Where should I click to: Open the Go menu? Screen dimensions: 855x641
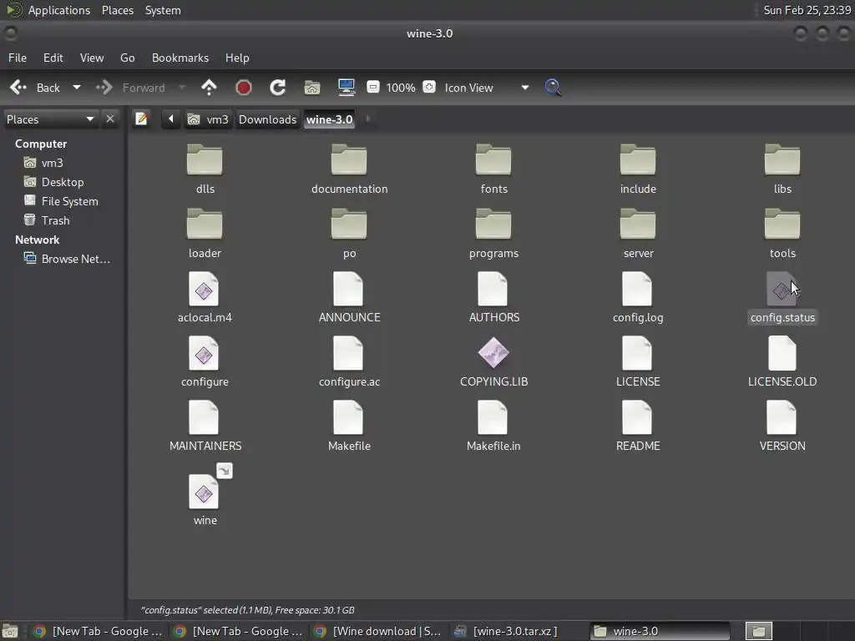tap(127, 58)
